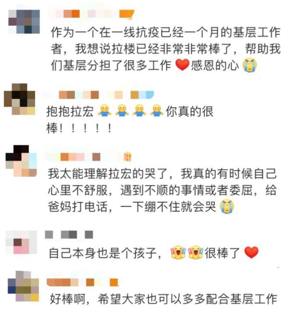Click the badge icon beside third username
This screenshot has height=314, width=288.
pyautogui.click(x=128, y=157)
